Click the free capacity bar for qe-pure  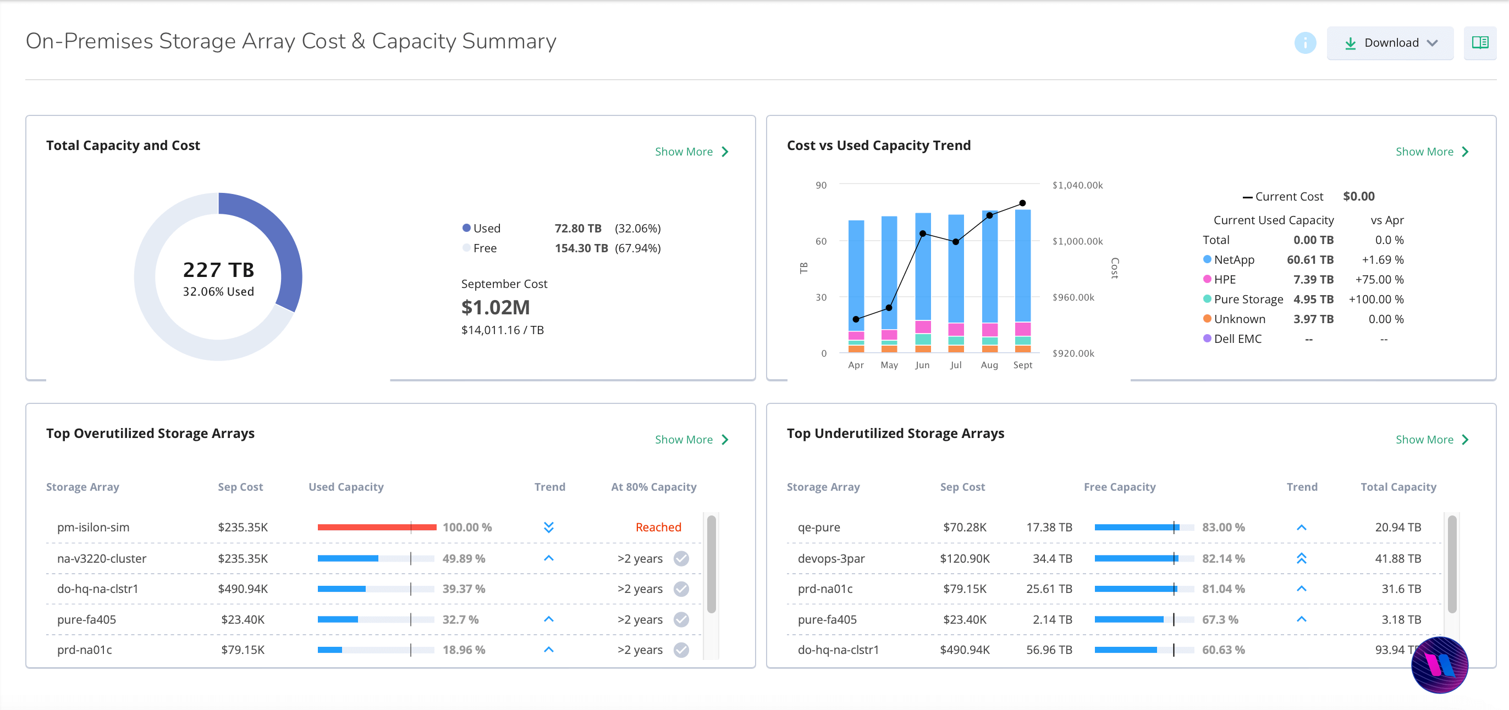tap(1143, 528)
